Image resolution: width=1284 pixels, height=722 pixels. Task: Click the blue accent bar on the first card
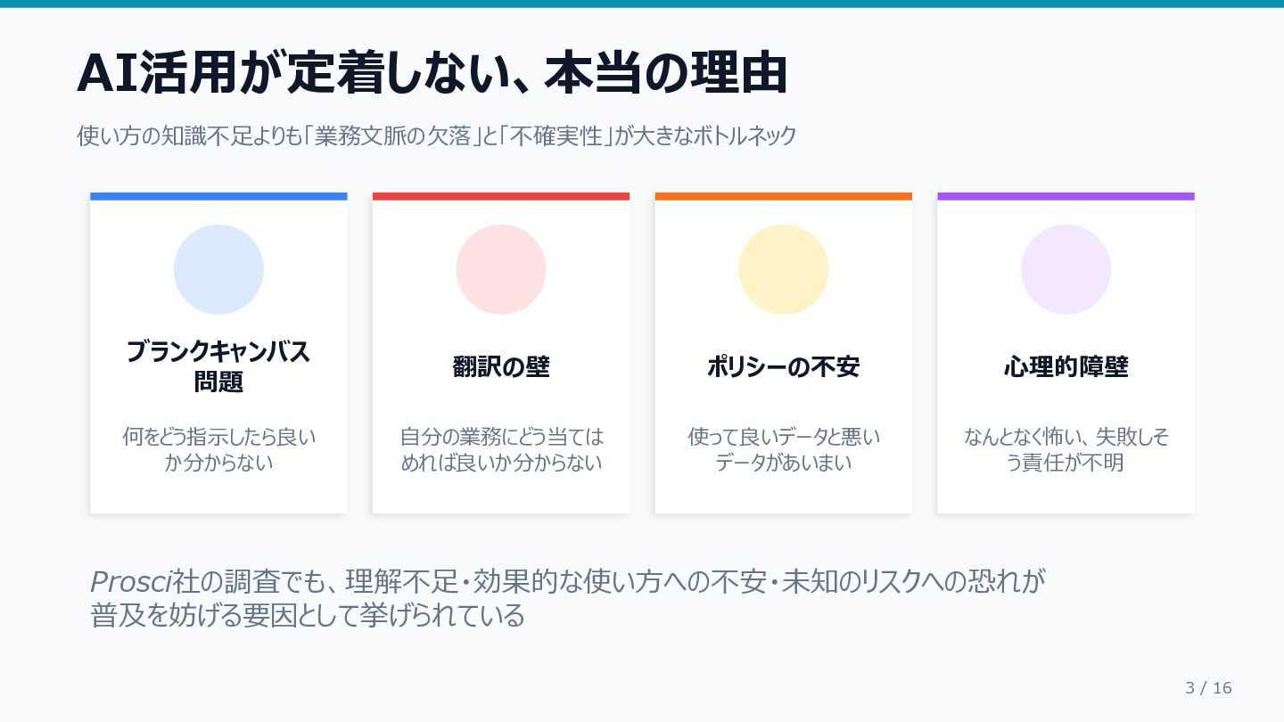[x=218, y=196]
